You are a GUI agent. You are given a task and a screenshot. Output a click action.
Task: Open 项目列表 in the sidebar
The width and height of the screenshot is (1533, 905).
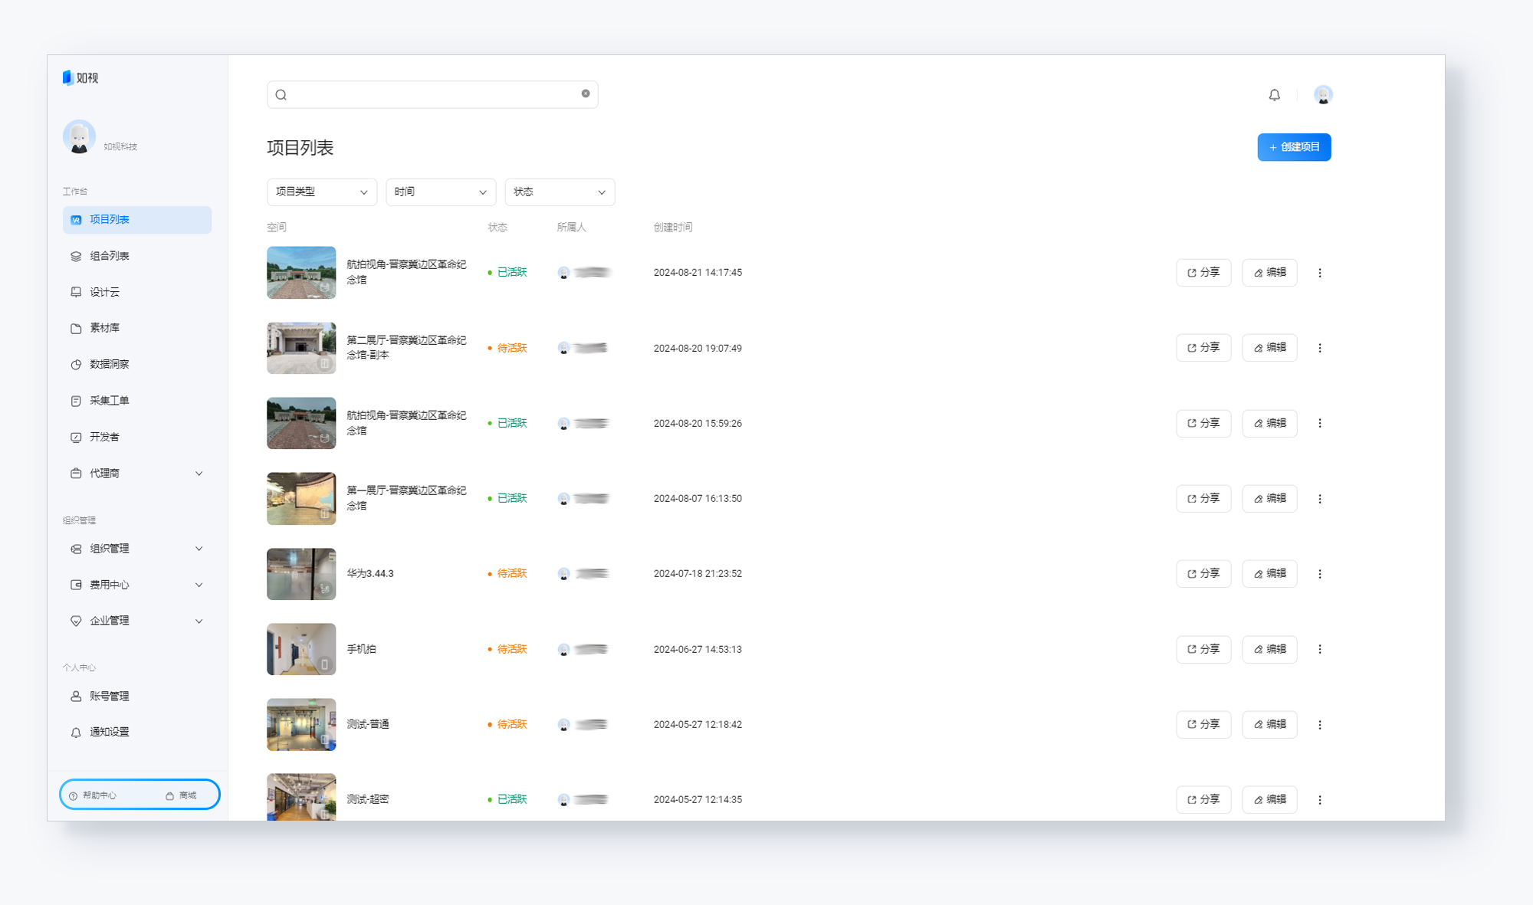(x=137, y=220)
